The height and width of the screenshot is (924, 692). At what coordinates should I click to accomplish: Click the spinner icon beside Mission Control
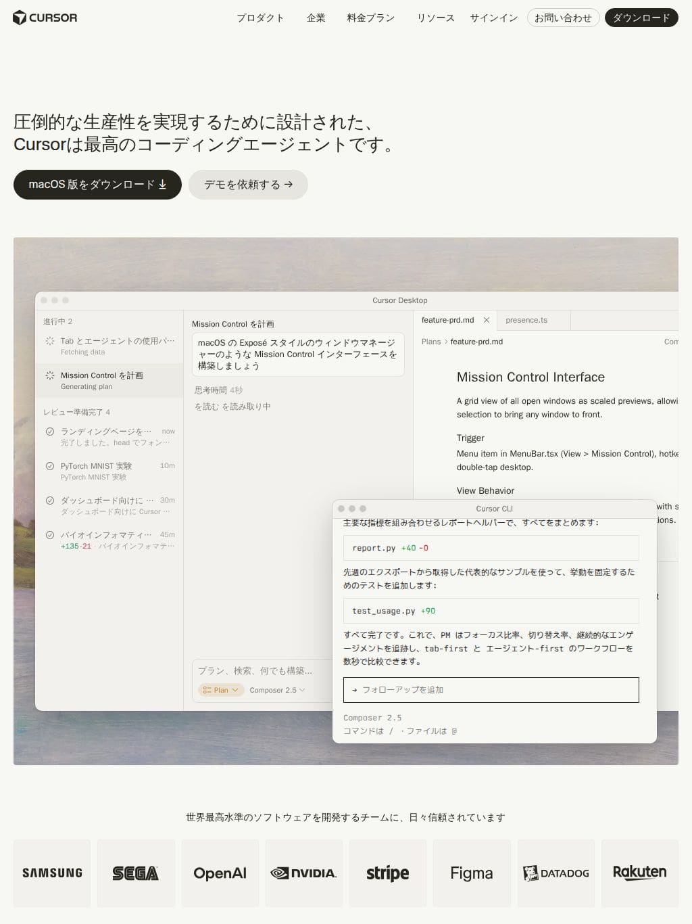tap(50, 375)
